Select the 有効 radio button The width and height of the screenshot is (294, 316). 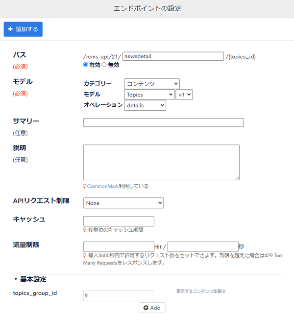click(85, 65)
